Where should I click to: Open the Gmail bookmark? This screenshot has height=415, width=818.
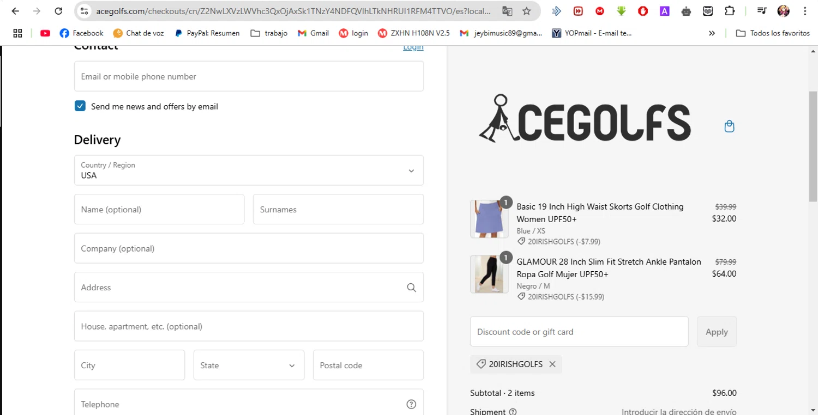(313, 33)
